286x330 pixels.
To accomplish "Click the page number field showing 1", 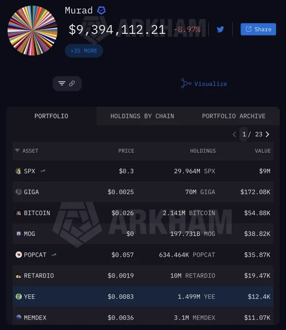I will 244,134.
